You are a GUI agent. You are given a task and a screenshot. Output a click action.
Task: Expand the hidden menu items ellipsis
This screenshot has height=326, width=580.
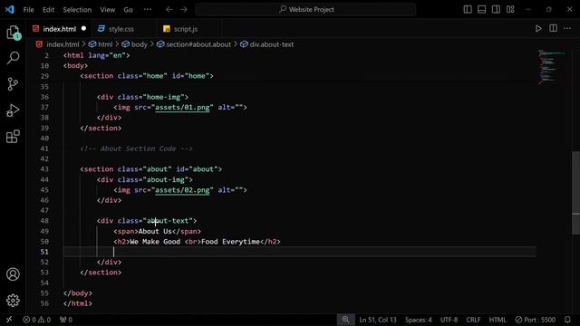pyautogui.click(x=148, y=10)
